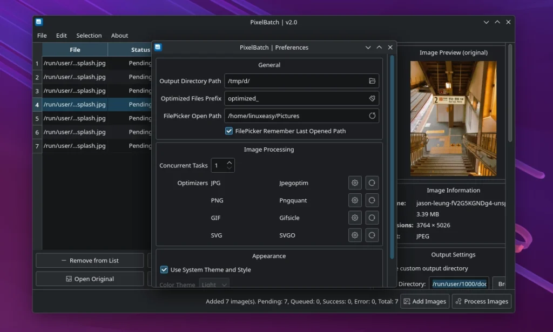This screenshot has width=553, height=332.
Task: Click the Remove from List button
Action: point(89,260)
